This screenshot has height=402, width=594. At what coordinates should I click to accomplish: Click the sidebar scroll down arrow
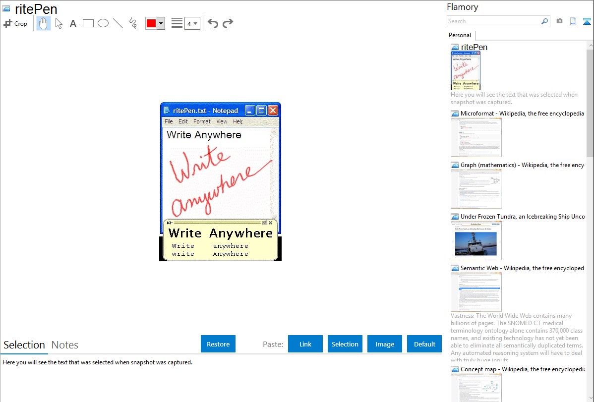click(590, 398)
